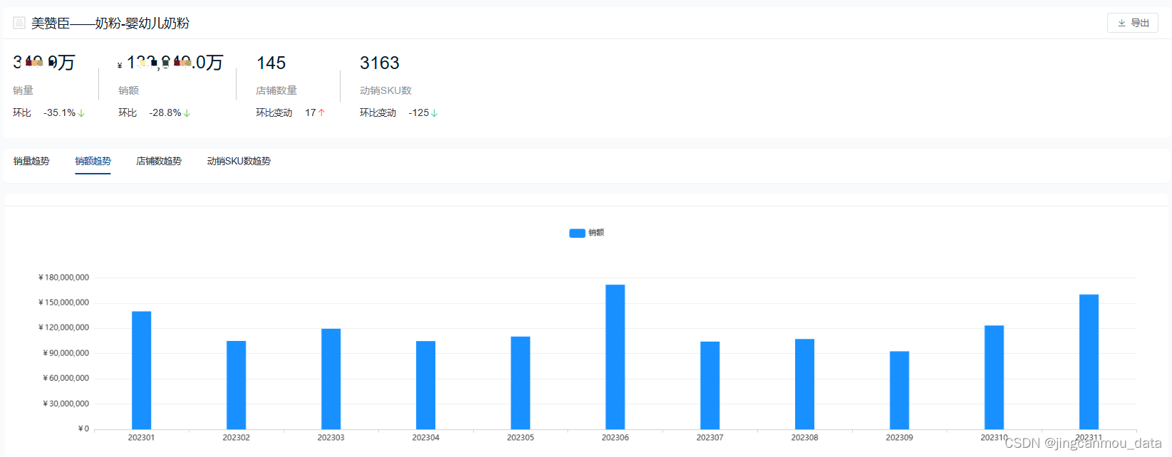Select the 202305 bar in chart
The width and height of the screenshot is (1172, 457).
point(520,383)
